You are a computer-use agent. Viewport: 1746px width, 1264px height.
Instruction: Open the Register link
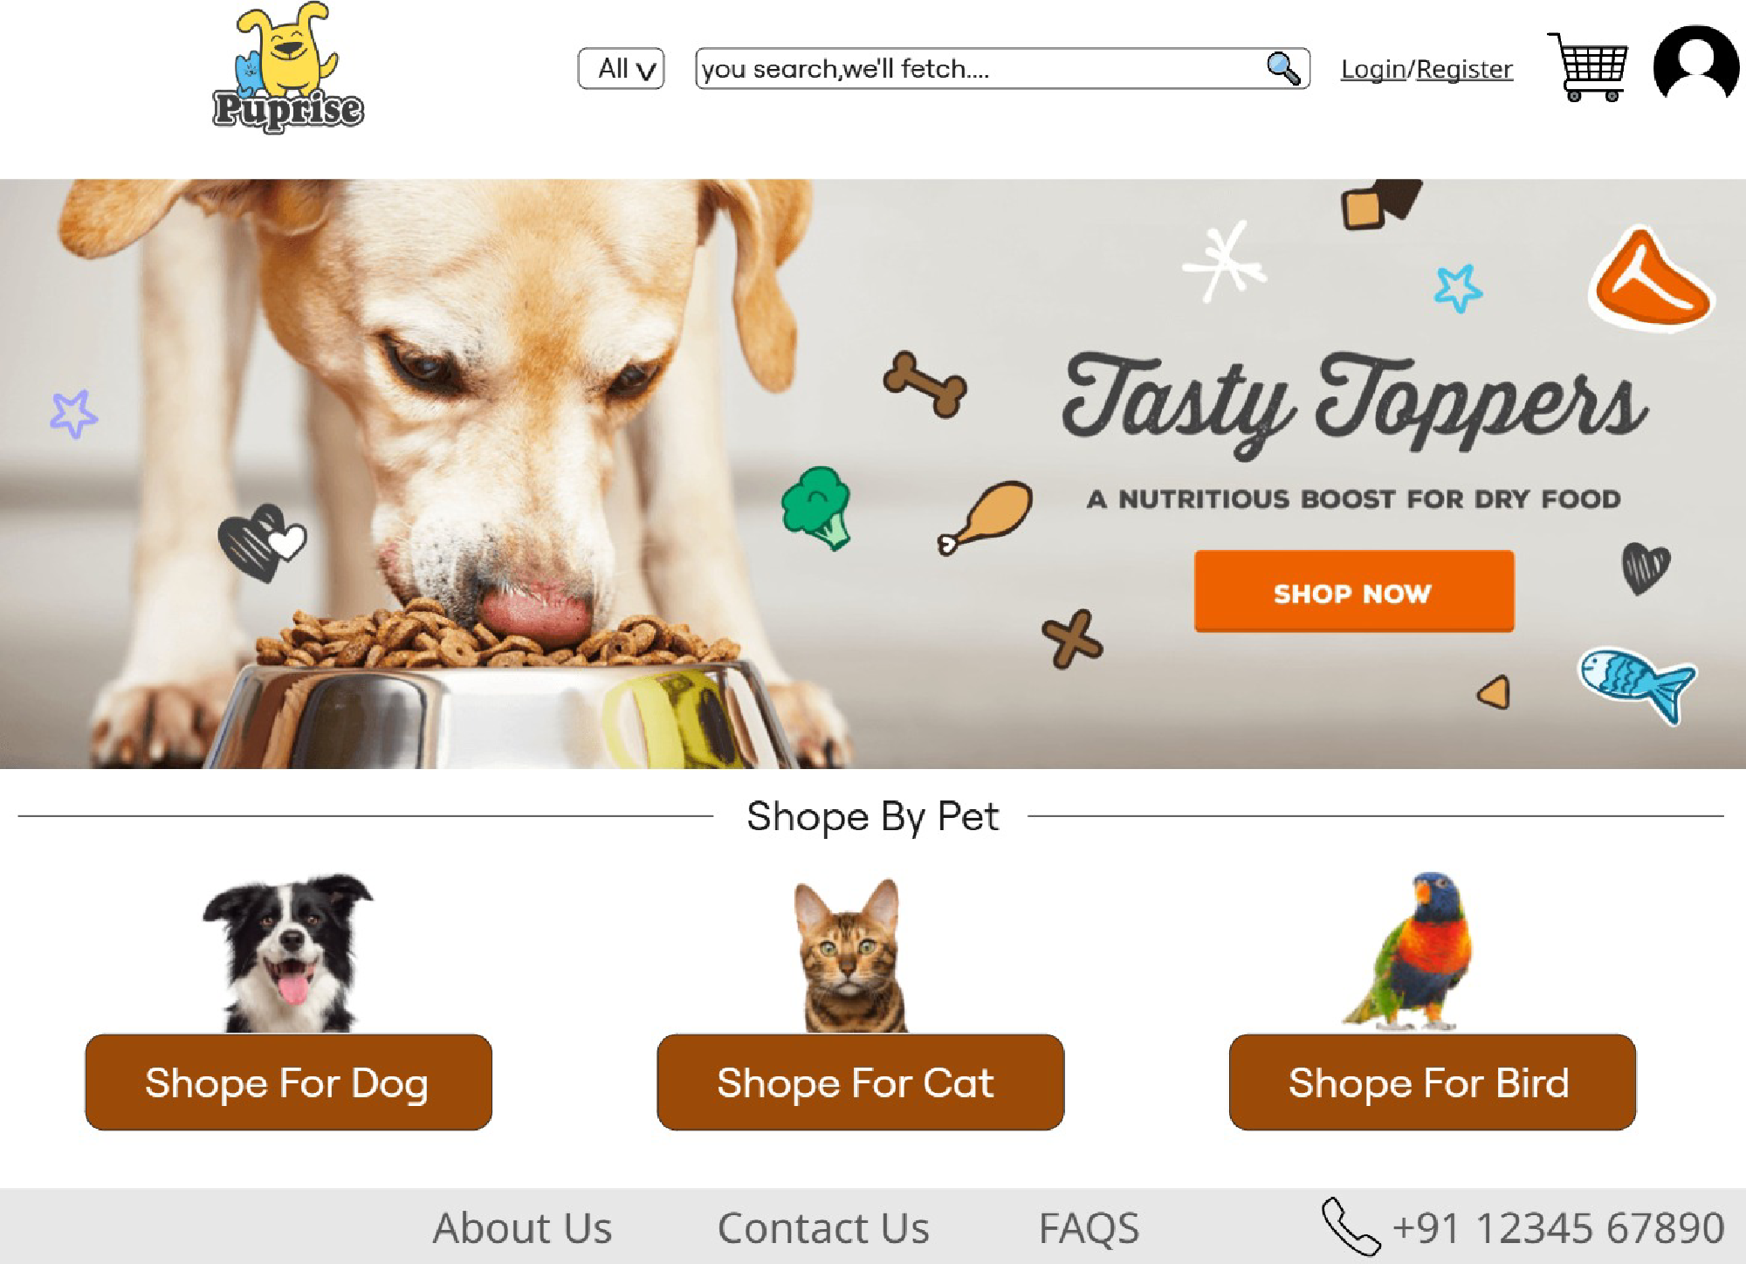[x=1464, y=69]
